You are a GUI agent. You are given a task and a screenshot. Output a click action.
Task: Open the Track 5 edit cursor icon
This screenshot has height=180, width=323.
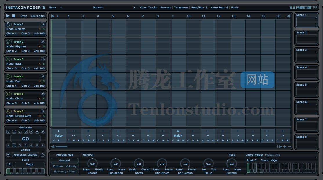(x=43, y=94)
